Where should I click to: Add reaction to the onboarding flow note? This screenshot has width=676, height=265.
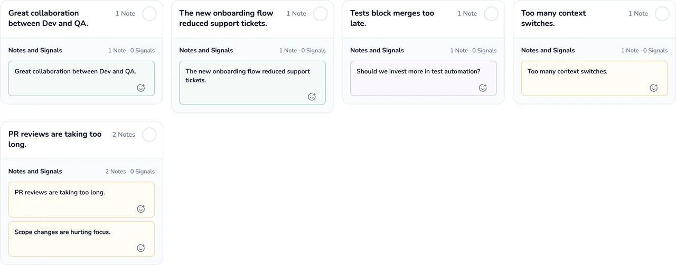pos(312,97)
